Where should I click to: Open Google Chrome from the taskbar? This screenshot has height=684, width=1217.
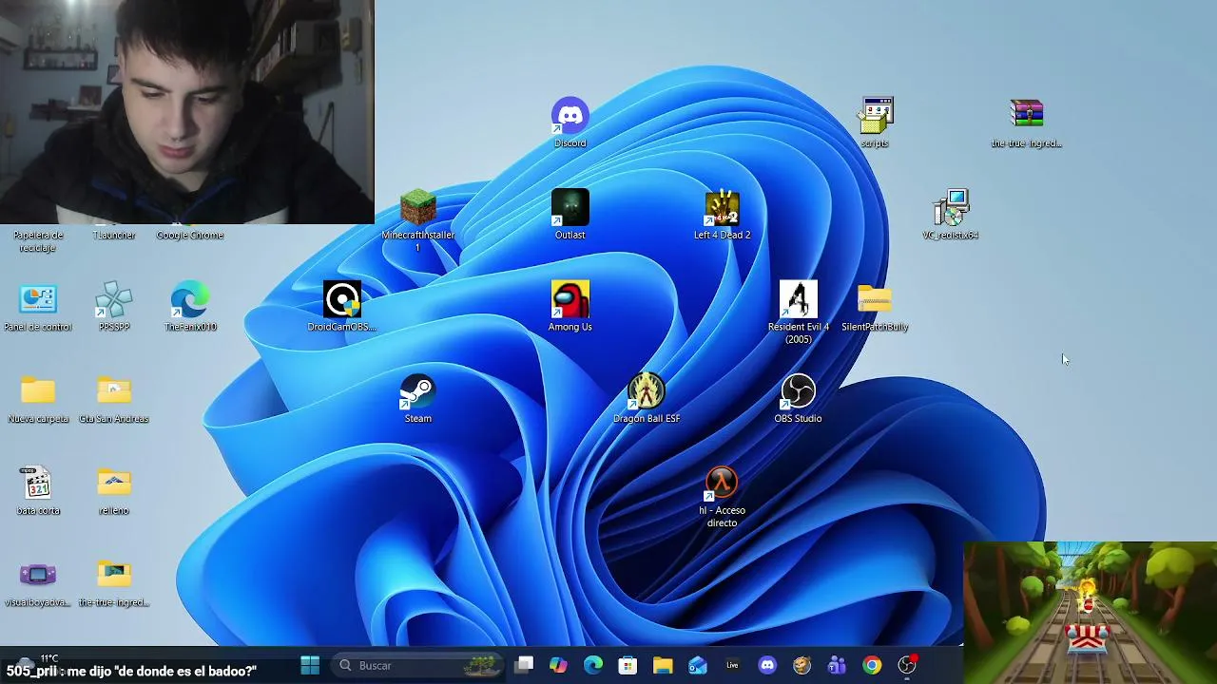coord(872,665)
